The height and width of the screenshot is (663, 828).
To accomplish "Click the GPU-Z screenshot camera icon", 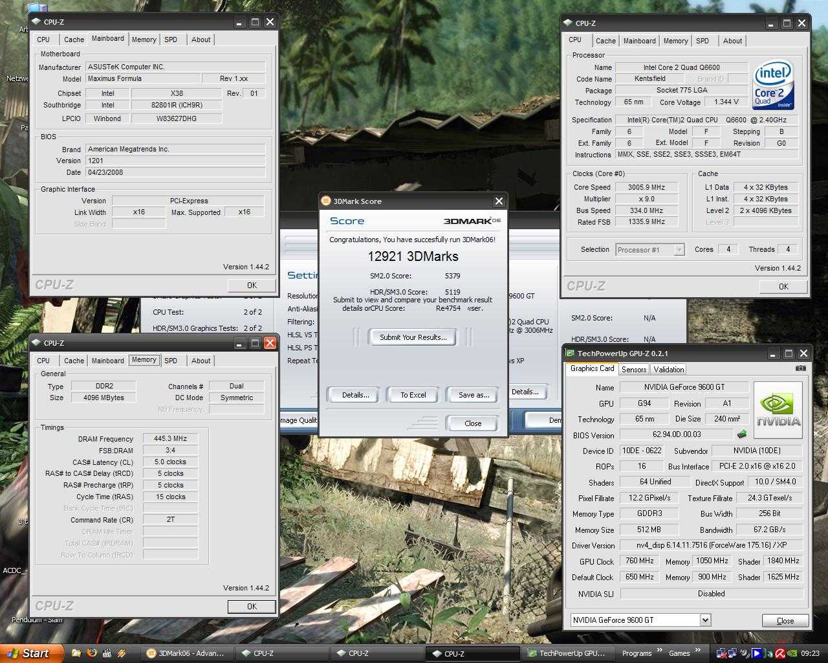I will coord(801,368).
